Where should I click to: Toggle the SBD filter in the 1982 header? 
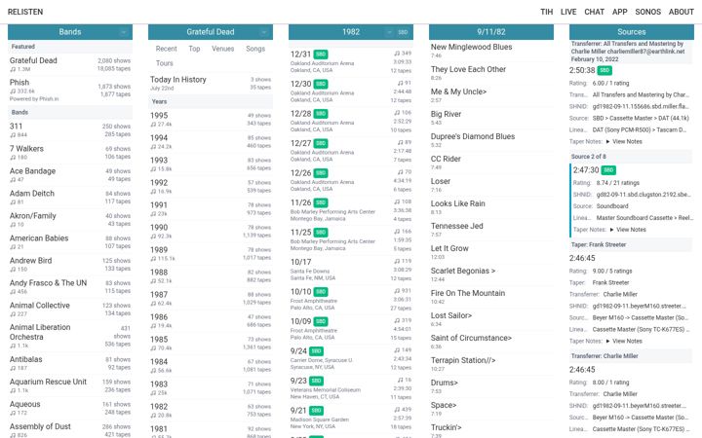tap(403, 32)
